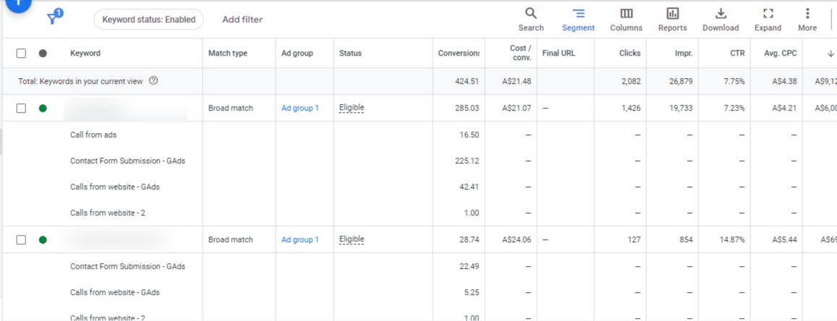The width and height of the screenshot is (837, 321).
Task: Click Eligible status in 28.74 row
Action: coord(352,239)
